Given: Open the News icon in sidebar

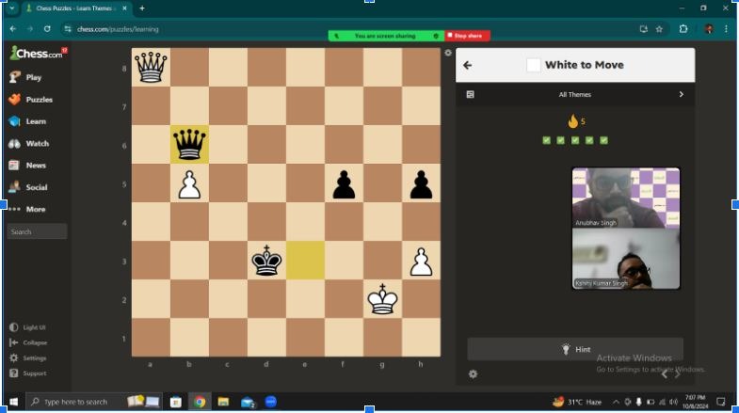Looking at the screenshot, I should tap(14, 166).
